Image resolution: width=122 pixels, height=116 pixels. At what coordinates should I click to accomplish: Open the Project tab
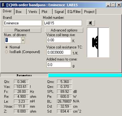click(89, 12)
